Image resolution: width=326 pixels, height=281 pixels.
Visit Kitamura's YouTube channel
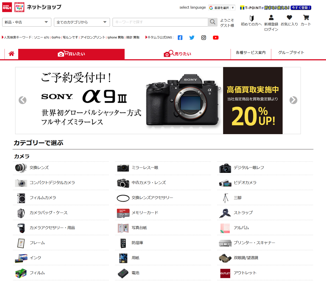[216, 38]
